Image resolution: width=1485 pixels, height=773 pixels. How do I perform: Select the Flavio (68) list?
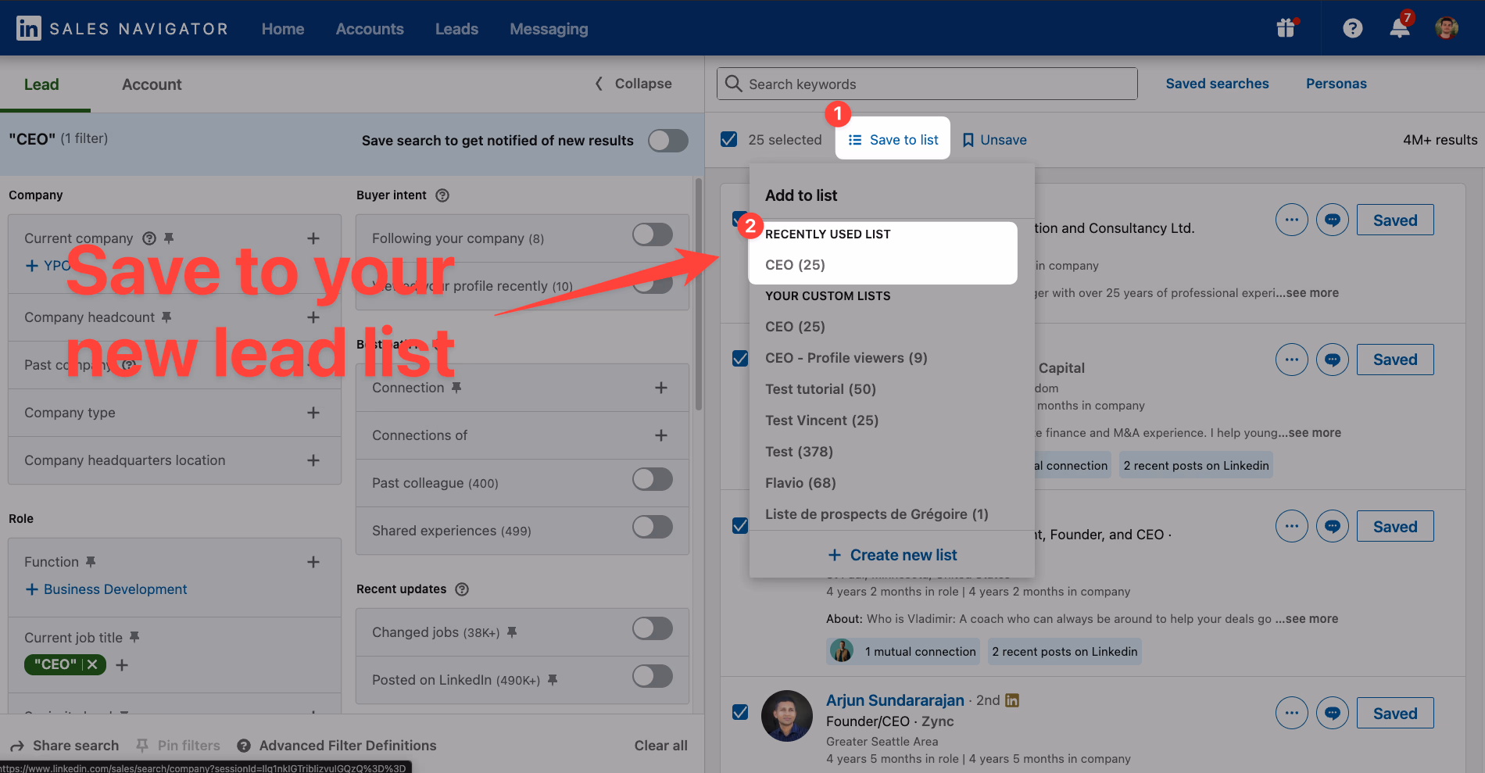pos(800,483)
